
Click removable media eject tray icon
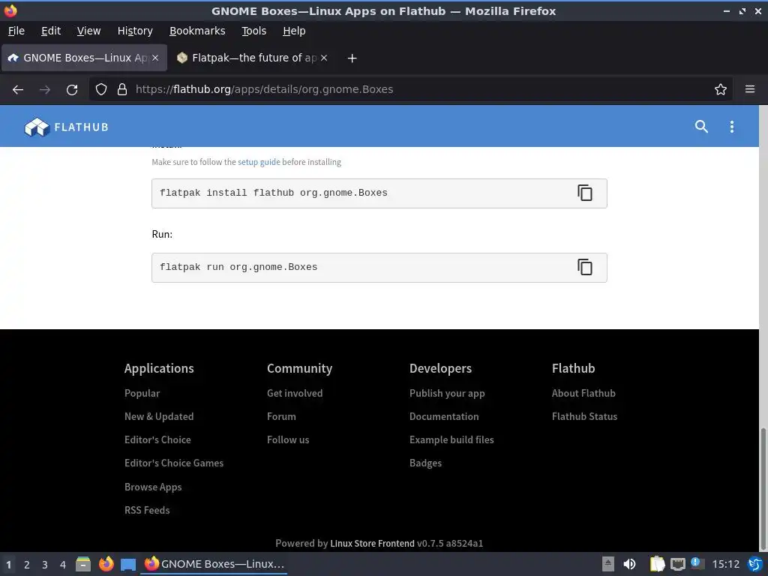click(607, 564)
